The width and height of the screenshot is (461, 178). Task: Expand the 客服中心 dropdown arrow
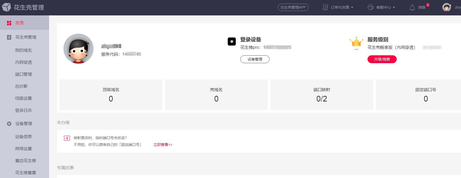(x=394, y=7)
